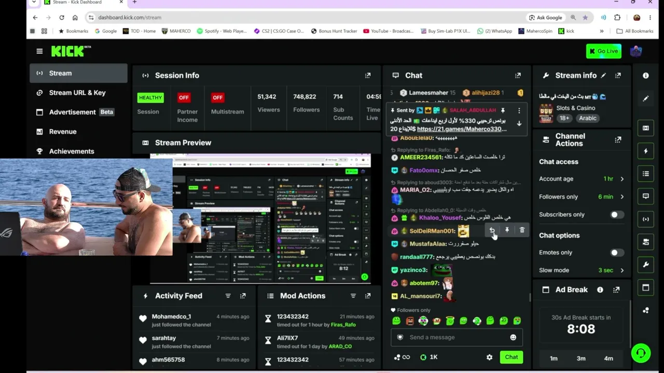Open the green support headset button
Screen dimensions: 664x373
tap(641, 353)
